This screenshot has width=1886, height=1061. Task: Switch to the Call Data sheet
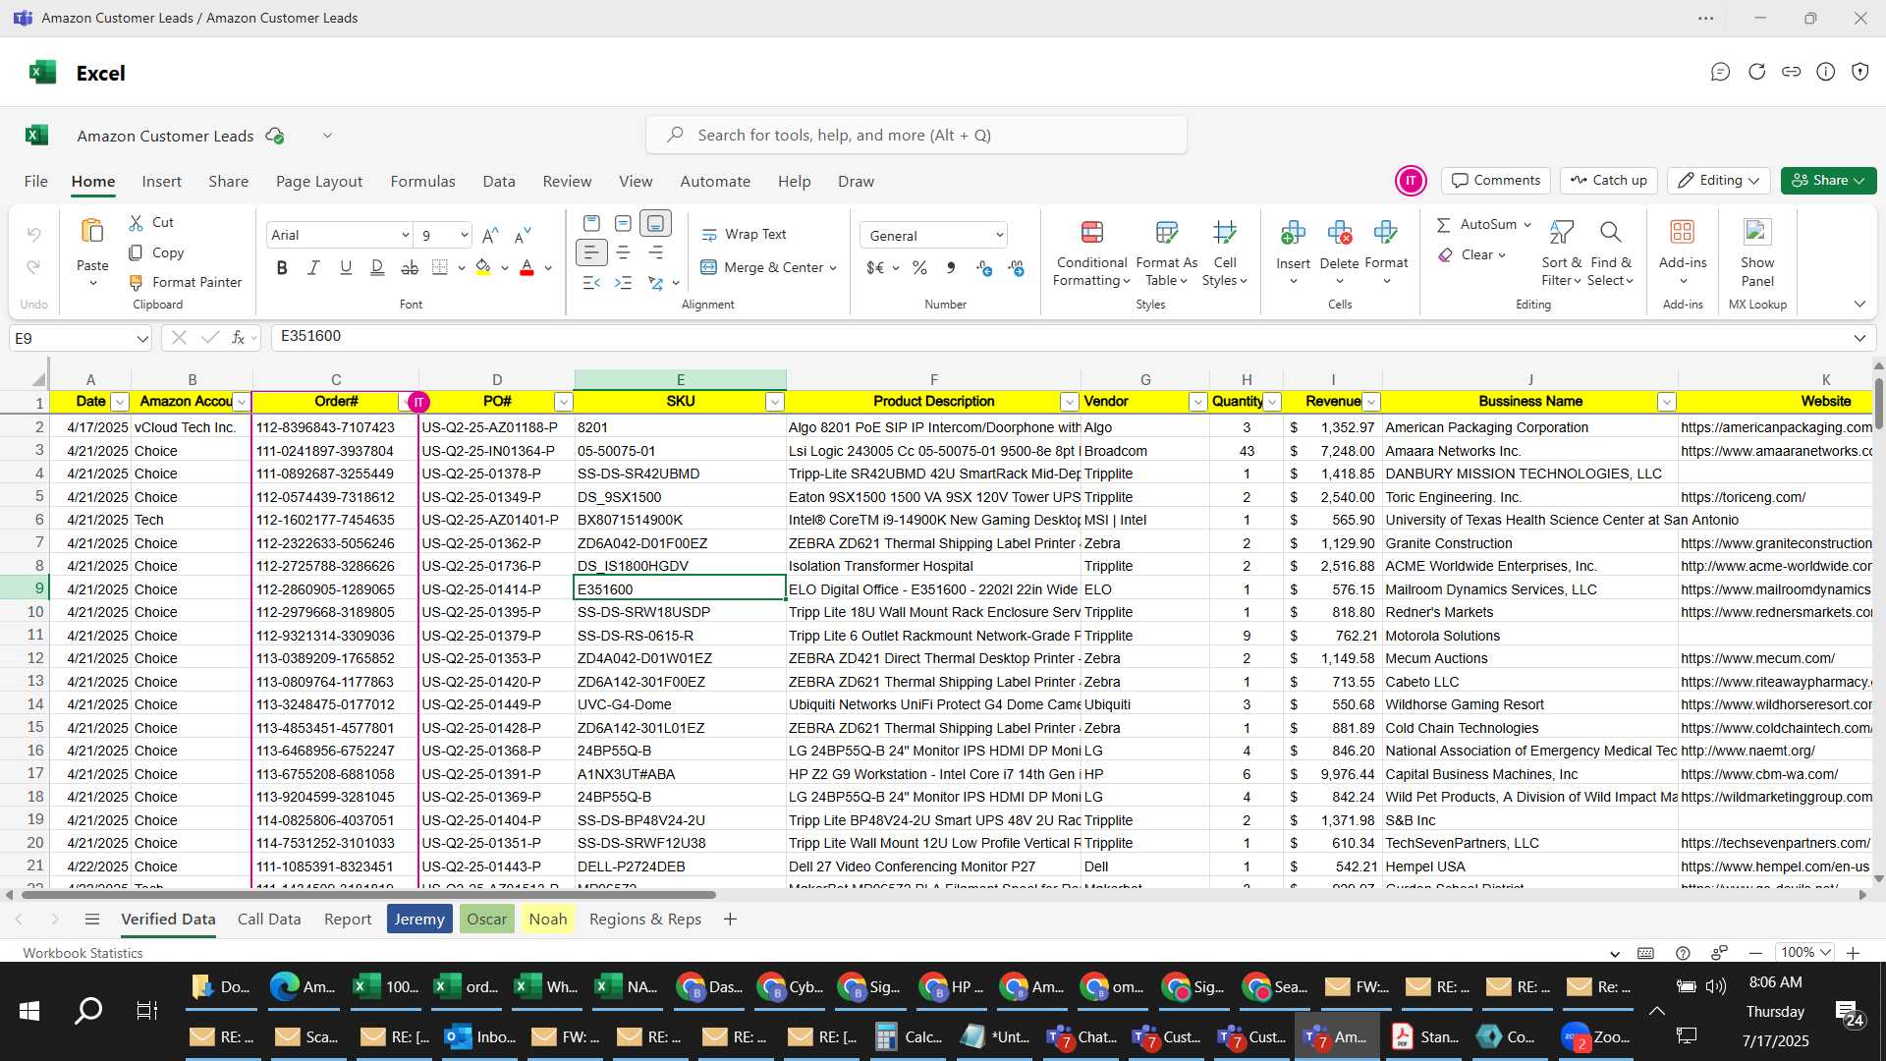pyautogui.click(x=269, y=920)
